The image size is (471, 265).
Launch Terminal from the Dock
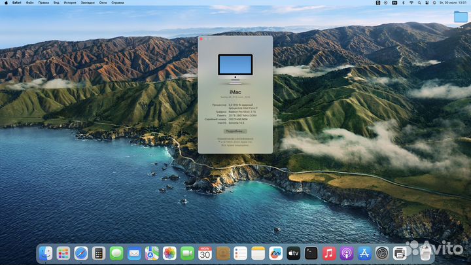311,253
